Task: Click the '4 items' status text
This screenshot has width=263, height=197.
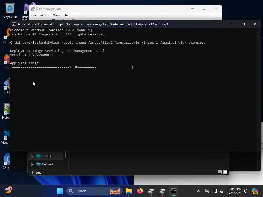Action: click(36, 173)
